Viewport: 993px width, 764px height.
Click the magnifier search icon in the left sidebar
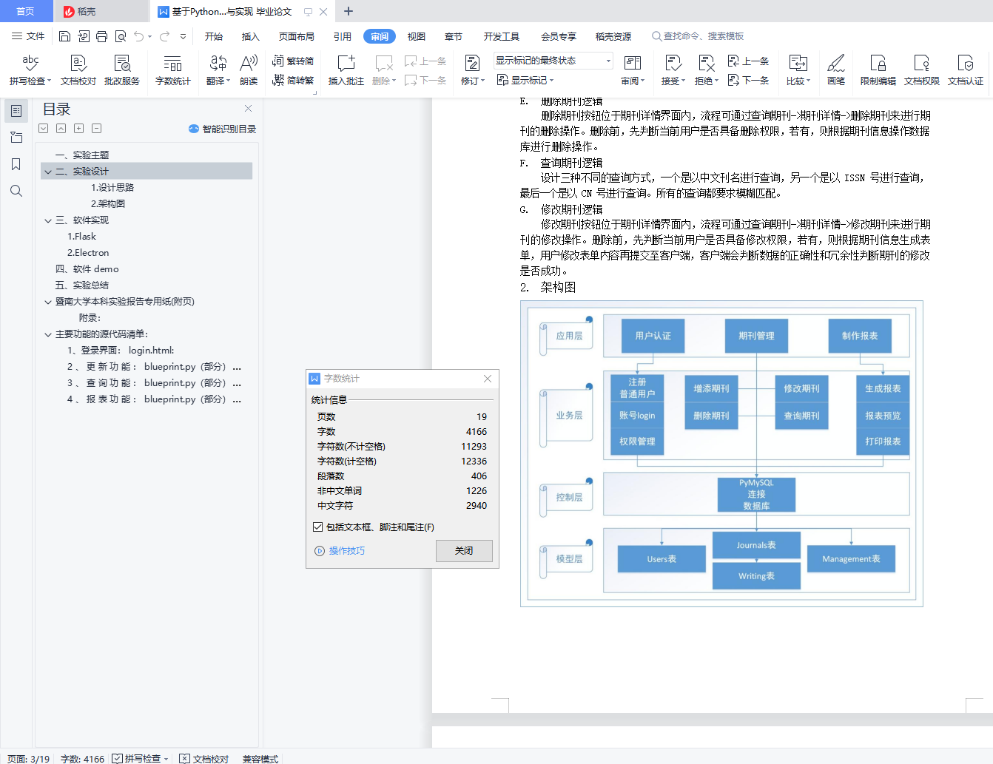[16, 191]
